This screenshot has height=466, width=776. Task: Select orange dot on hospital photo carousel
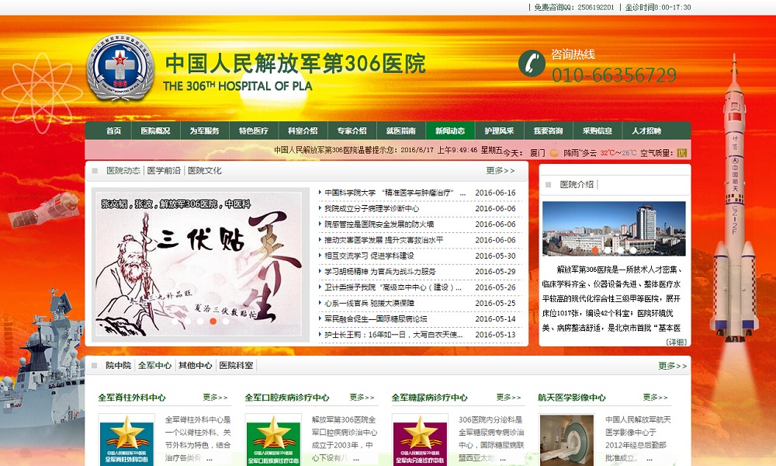(x=594, y=250)
